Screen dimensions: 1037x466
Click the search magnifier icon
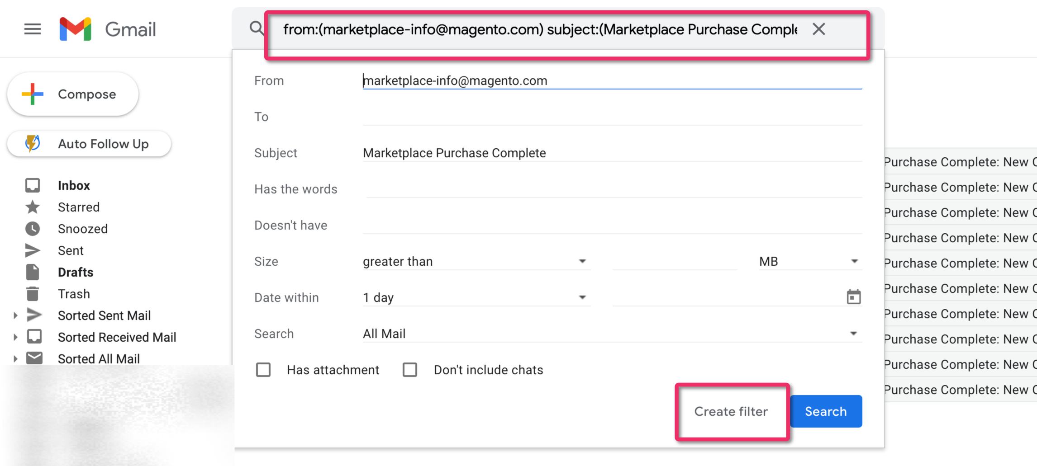257,28
